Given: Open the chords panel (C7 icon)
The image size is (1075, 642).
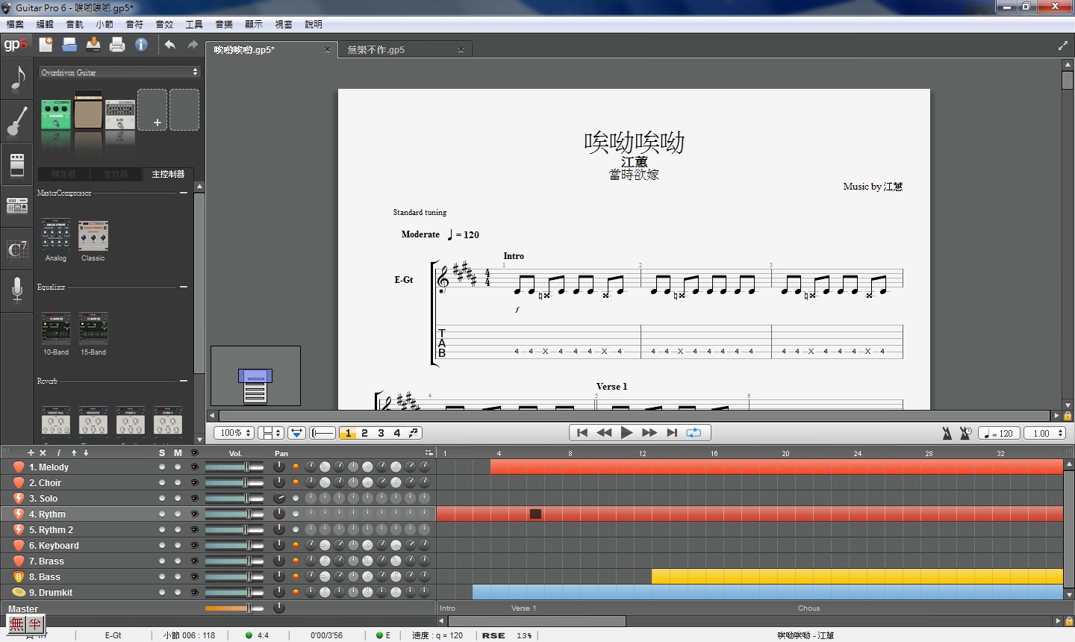Looking at the screenshot, I should coord(16,249).
